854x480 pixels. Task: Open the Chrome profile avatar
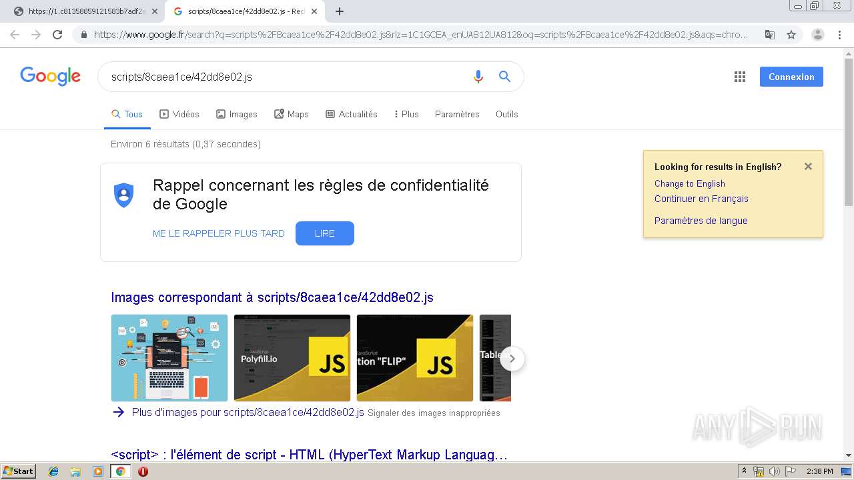[x=818, y=35]
